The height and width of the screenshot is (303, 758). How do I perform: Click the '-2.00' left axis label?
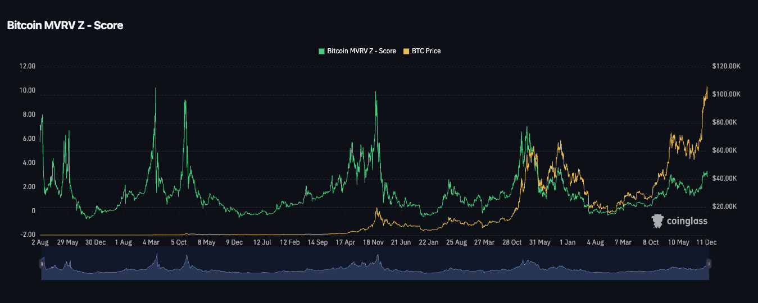click(x=28, y=235)
